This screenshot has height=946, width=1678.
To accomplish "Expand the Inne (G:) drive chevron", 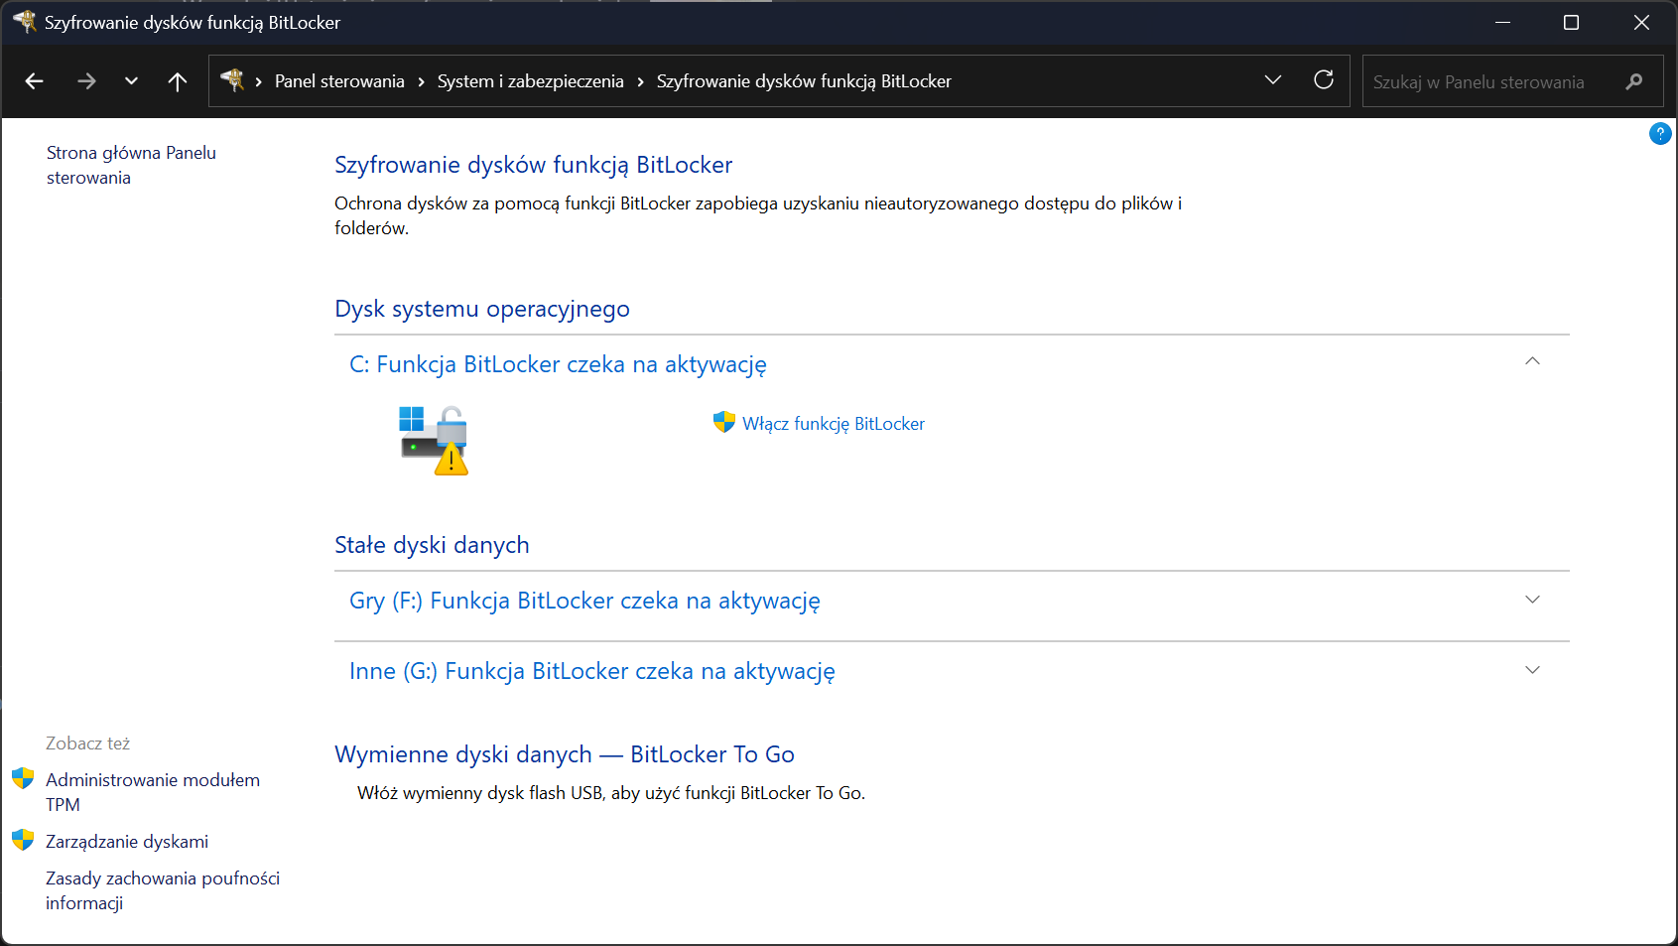I will click(1532, 670).
